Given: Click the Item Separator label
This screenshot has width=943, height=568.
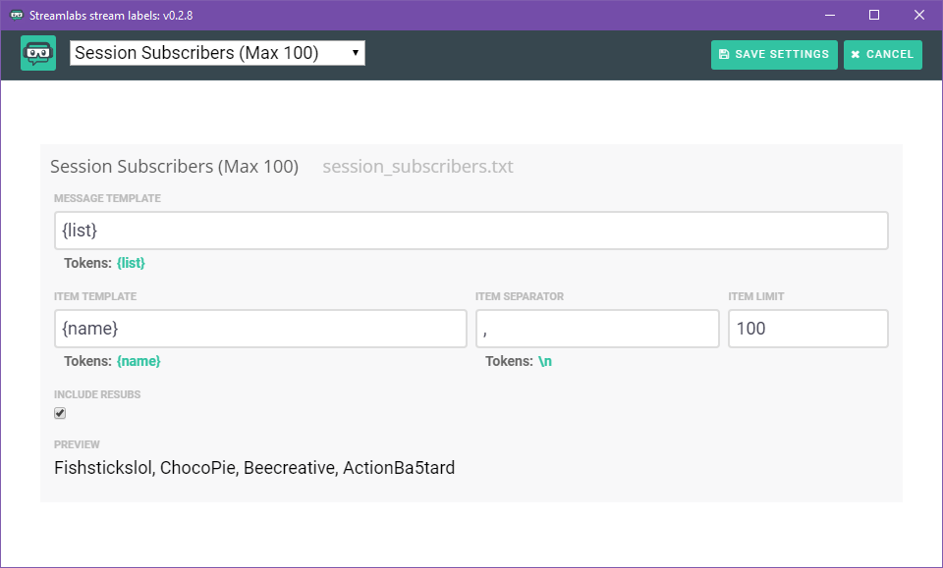Looking at the screenshot, I should [520, 296].
